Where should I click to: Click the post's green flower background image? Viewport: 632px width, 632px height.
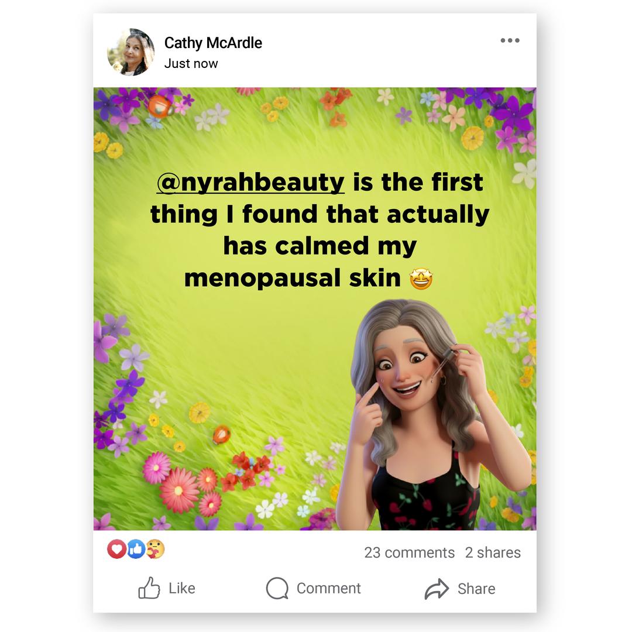tap(315, 309)
